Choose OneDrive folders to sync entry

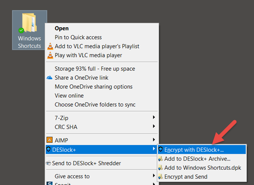click(x=102, y=105)
